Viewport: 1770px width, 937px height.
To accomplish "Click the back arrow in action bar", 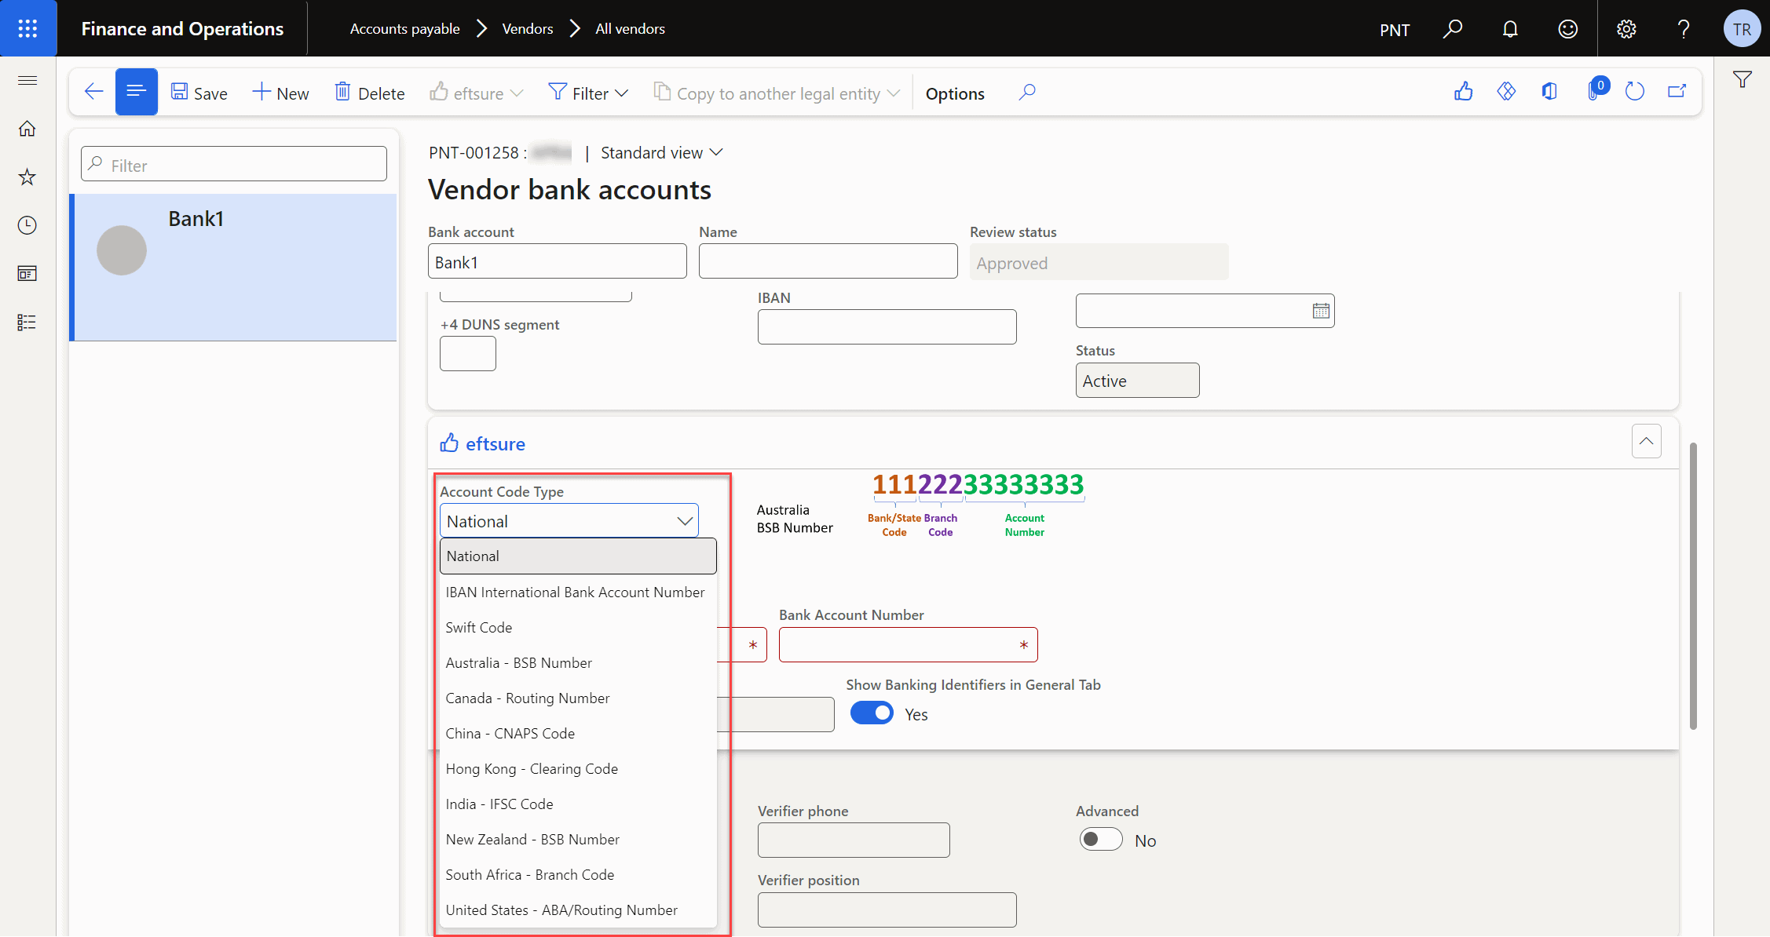I will click(x=93, y=92).
